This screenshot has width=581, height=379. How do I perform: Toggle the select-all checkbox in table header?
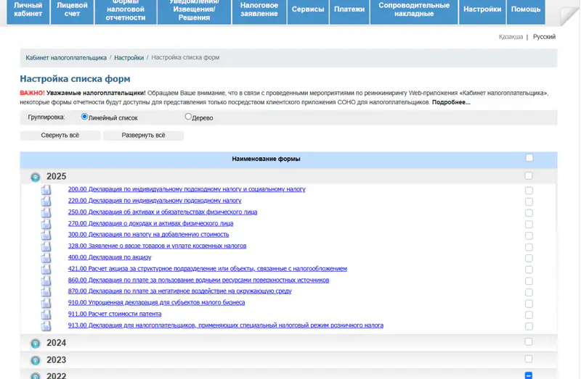tap(529, 158)
